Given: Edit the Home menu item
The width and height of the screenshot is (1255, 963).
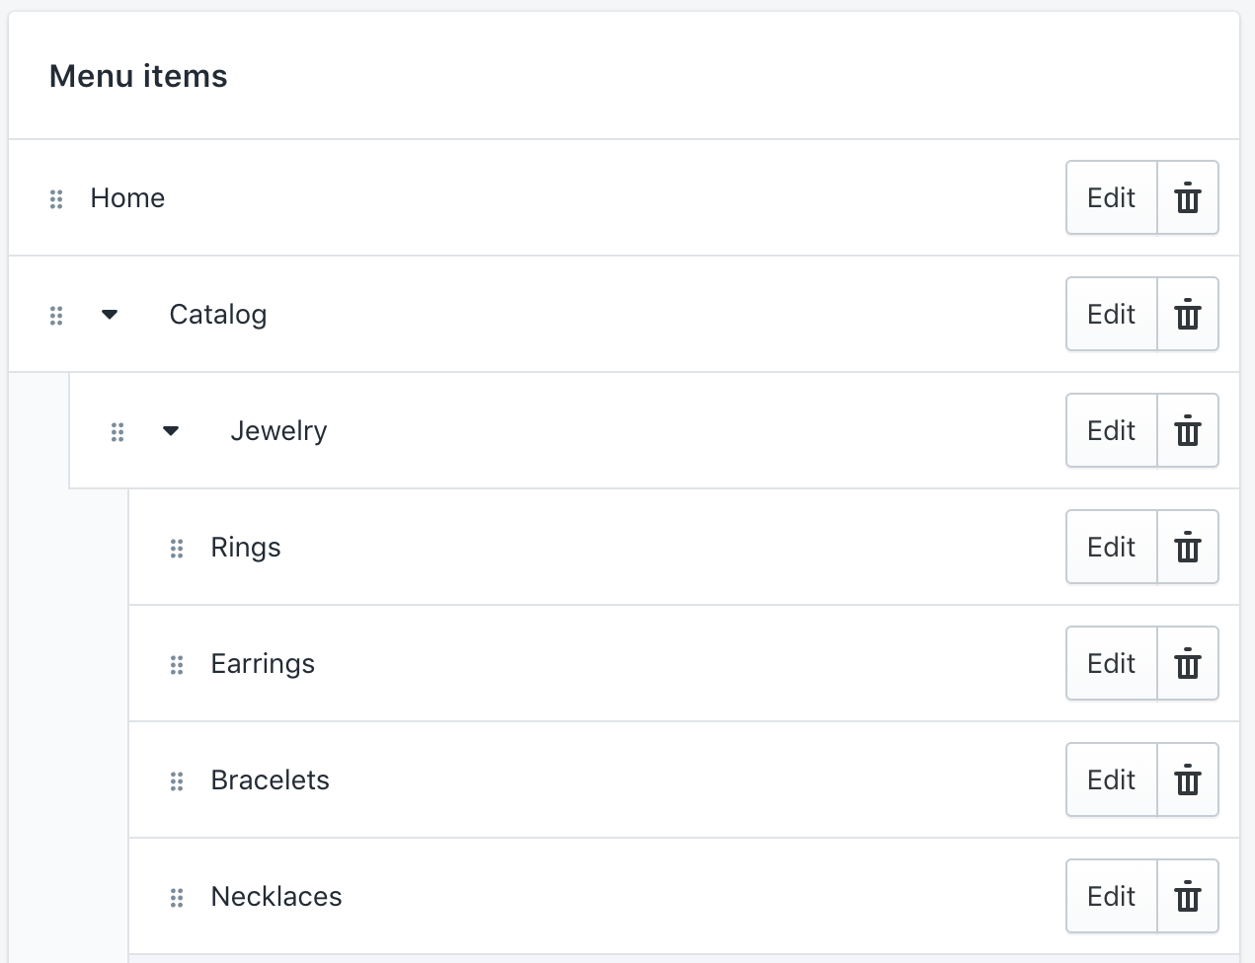Looking at the screenshot, I should pos(1112,197).
